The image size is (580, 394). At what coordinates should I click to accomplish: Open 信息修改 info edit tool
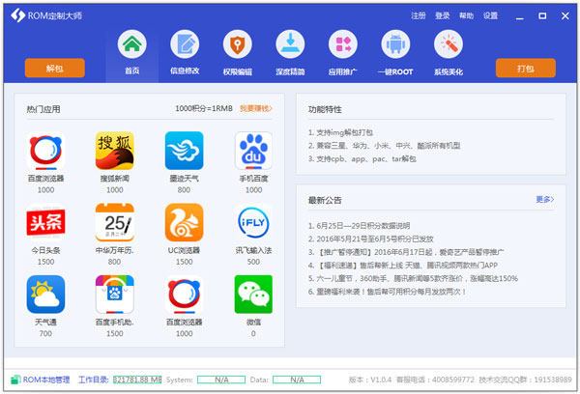click(x=185, y=44)
